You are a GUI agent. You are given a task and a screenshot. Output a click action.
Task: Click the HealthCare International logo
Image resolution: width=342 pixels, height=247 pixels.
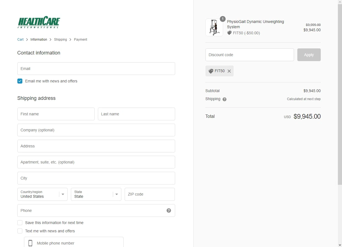point(39,22)
